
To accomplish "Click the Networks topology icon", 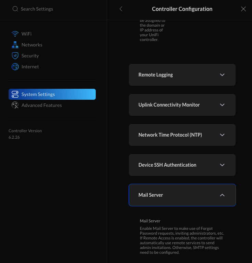I will pyautogui.click(x=15, y=45).
